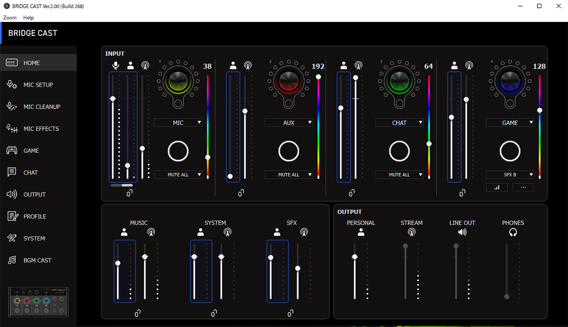Viewport: 568px width, 327px height.
Task: Select CHAT in the sidebar
Action: pos(38,172)
